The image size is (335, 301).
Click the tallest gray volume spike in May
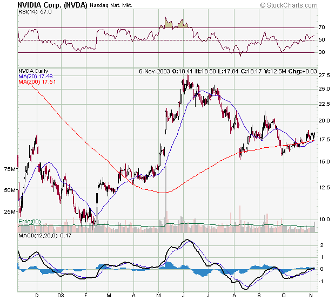pos(165,199)
